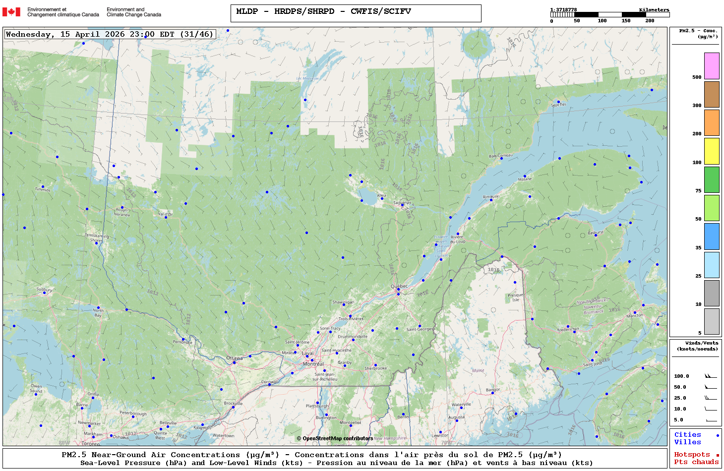Click the brown 300 concentration swatch
Screen dimensions: 724x471
point(712,94)
